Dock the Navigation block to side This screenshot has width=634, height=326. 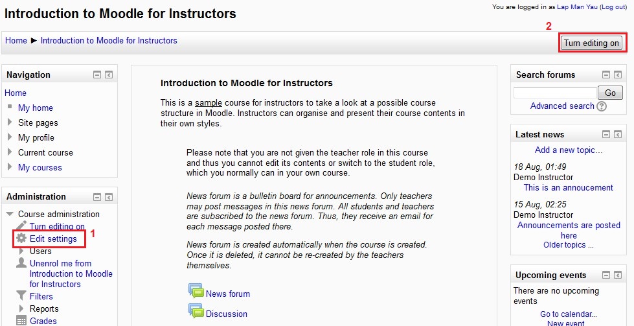(x=109, y=75)
